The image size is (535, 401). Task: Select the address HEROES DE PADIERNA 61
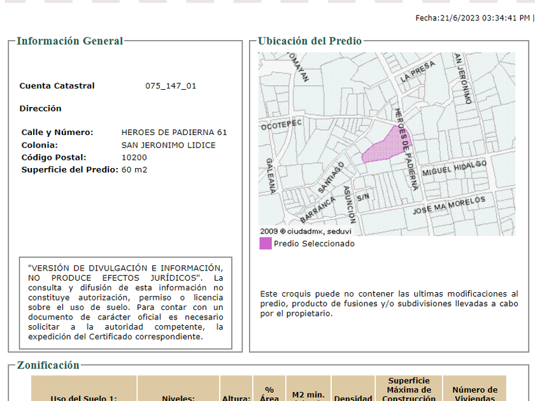[174, 132]
